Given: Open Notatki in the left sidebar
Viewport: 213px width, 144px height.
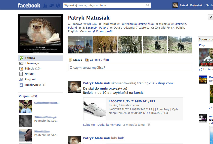Looking at the screenshot, I should 29,74.
